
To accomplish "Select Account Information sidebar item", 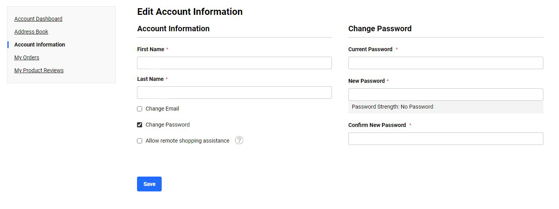I will pos(40,45).
